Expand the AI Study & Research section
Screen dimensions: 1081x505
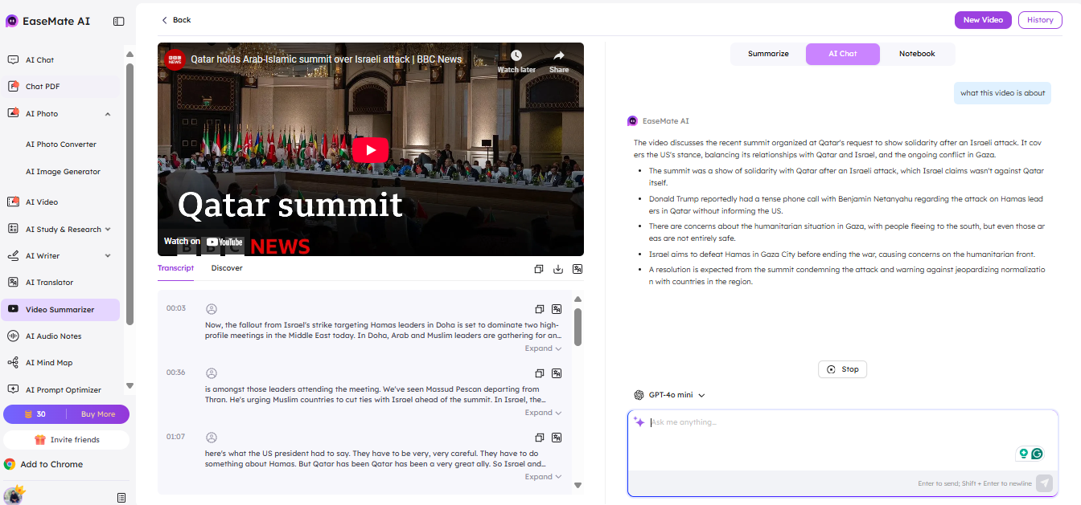pos(108,229)
